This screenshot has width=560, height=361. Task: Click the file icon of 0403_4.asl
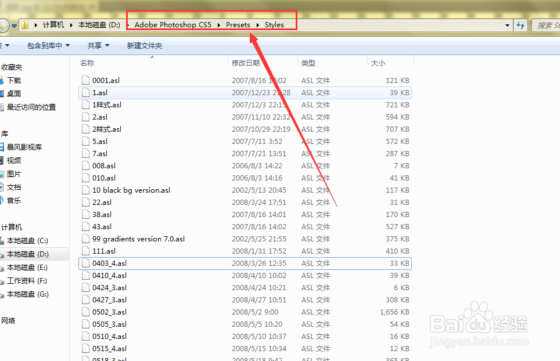85,263
